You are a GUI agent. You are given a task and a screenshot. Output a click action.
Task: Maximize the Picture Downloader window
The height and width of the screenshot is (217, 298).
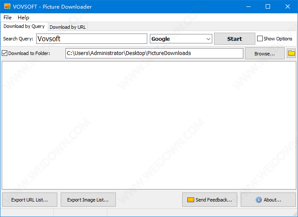pos(268,6)
